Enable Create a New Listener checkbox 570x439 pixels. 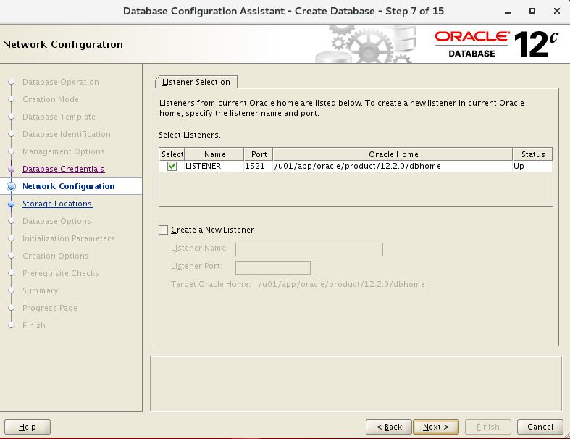coord(163,230)
